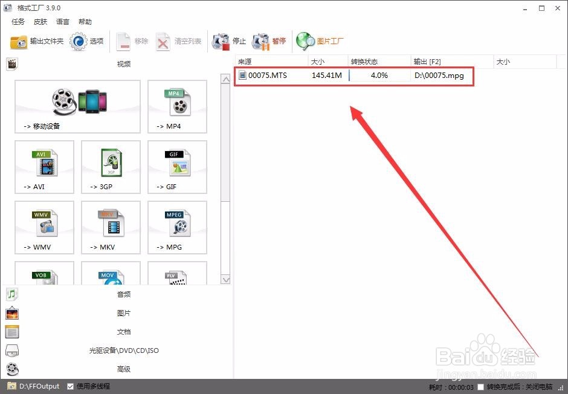The height and width of the screenshot is (394, 568).
Task: Click D:\FFOutput path in status bar
Action: pos(39,386)
